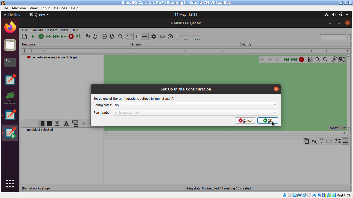The height and width of the screenshot is (198, 353).
Task: Zoom in on the network canvas
Action: 318,59
